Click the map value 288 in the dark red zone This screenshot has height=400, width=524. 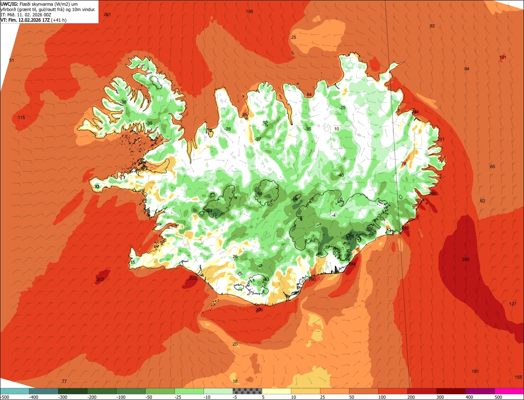point(465,260)
